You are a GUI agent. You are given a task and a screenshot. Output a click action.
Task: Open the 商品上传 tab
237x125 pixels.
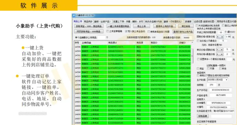coord(78,21)
